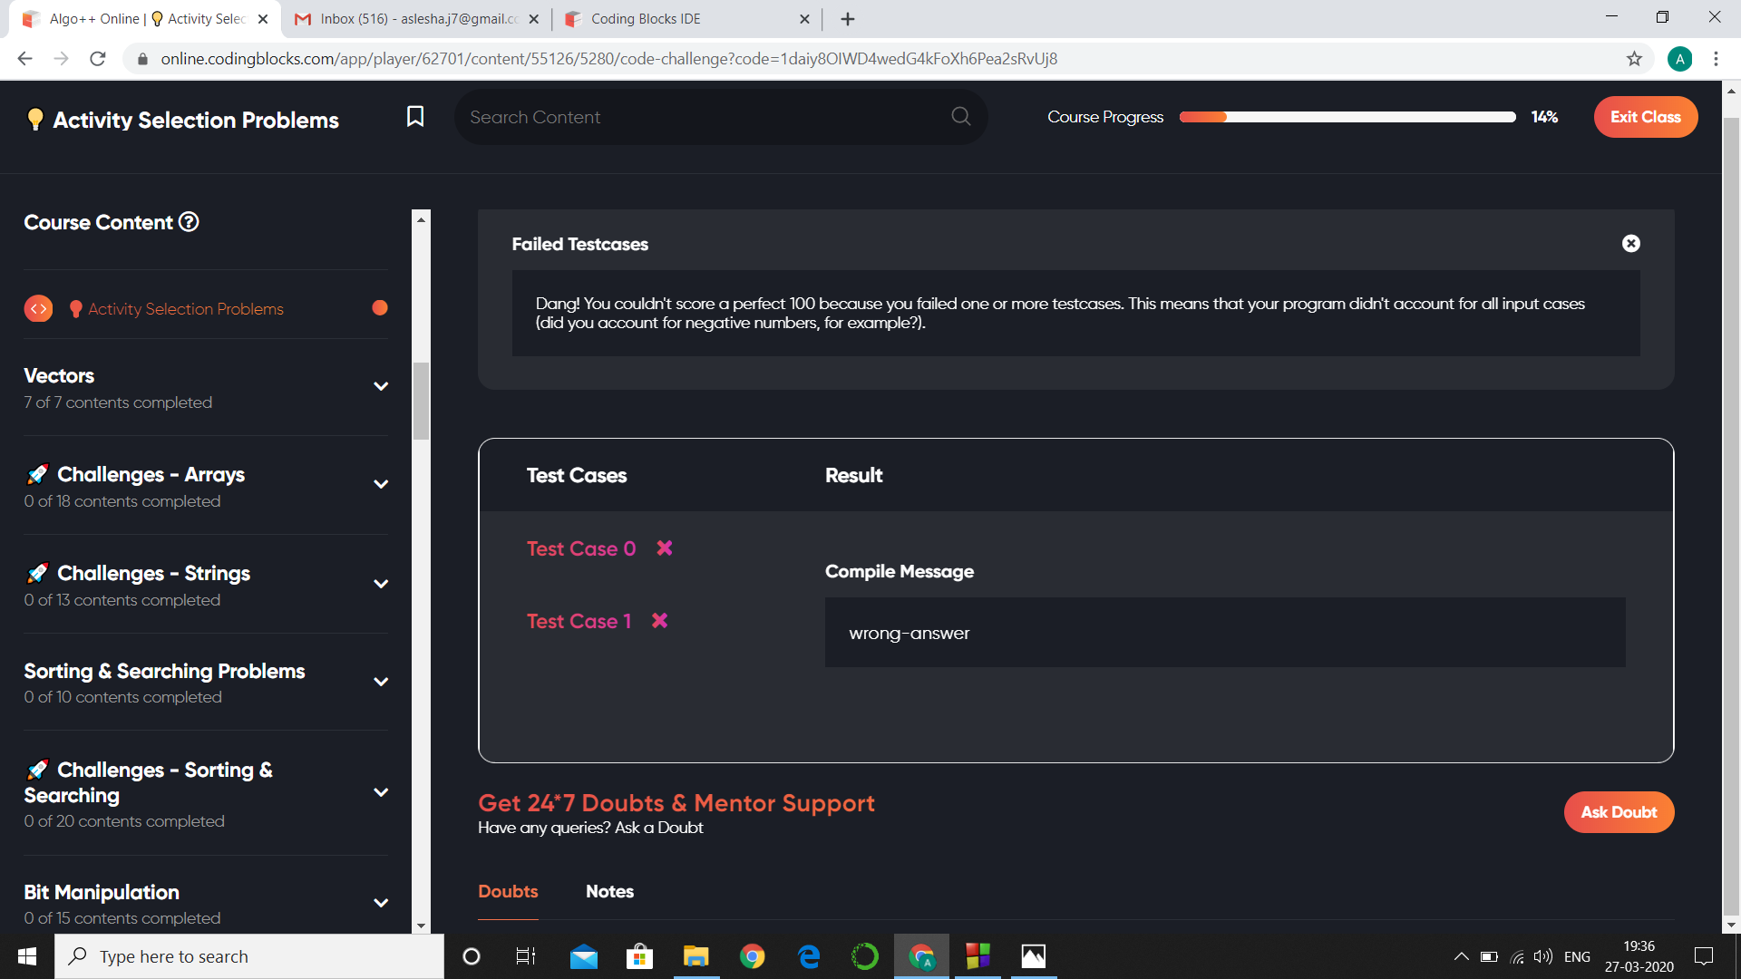This screenshot has width=1741, height=979.
Task: Click the orange status dot for Activity Selection Problems
Action: (380, 308)
